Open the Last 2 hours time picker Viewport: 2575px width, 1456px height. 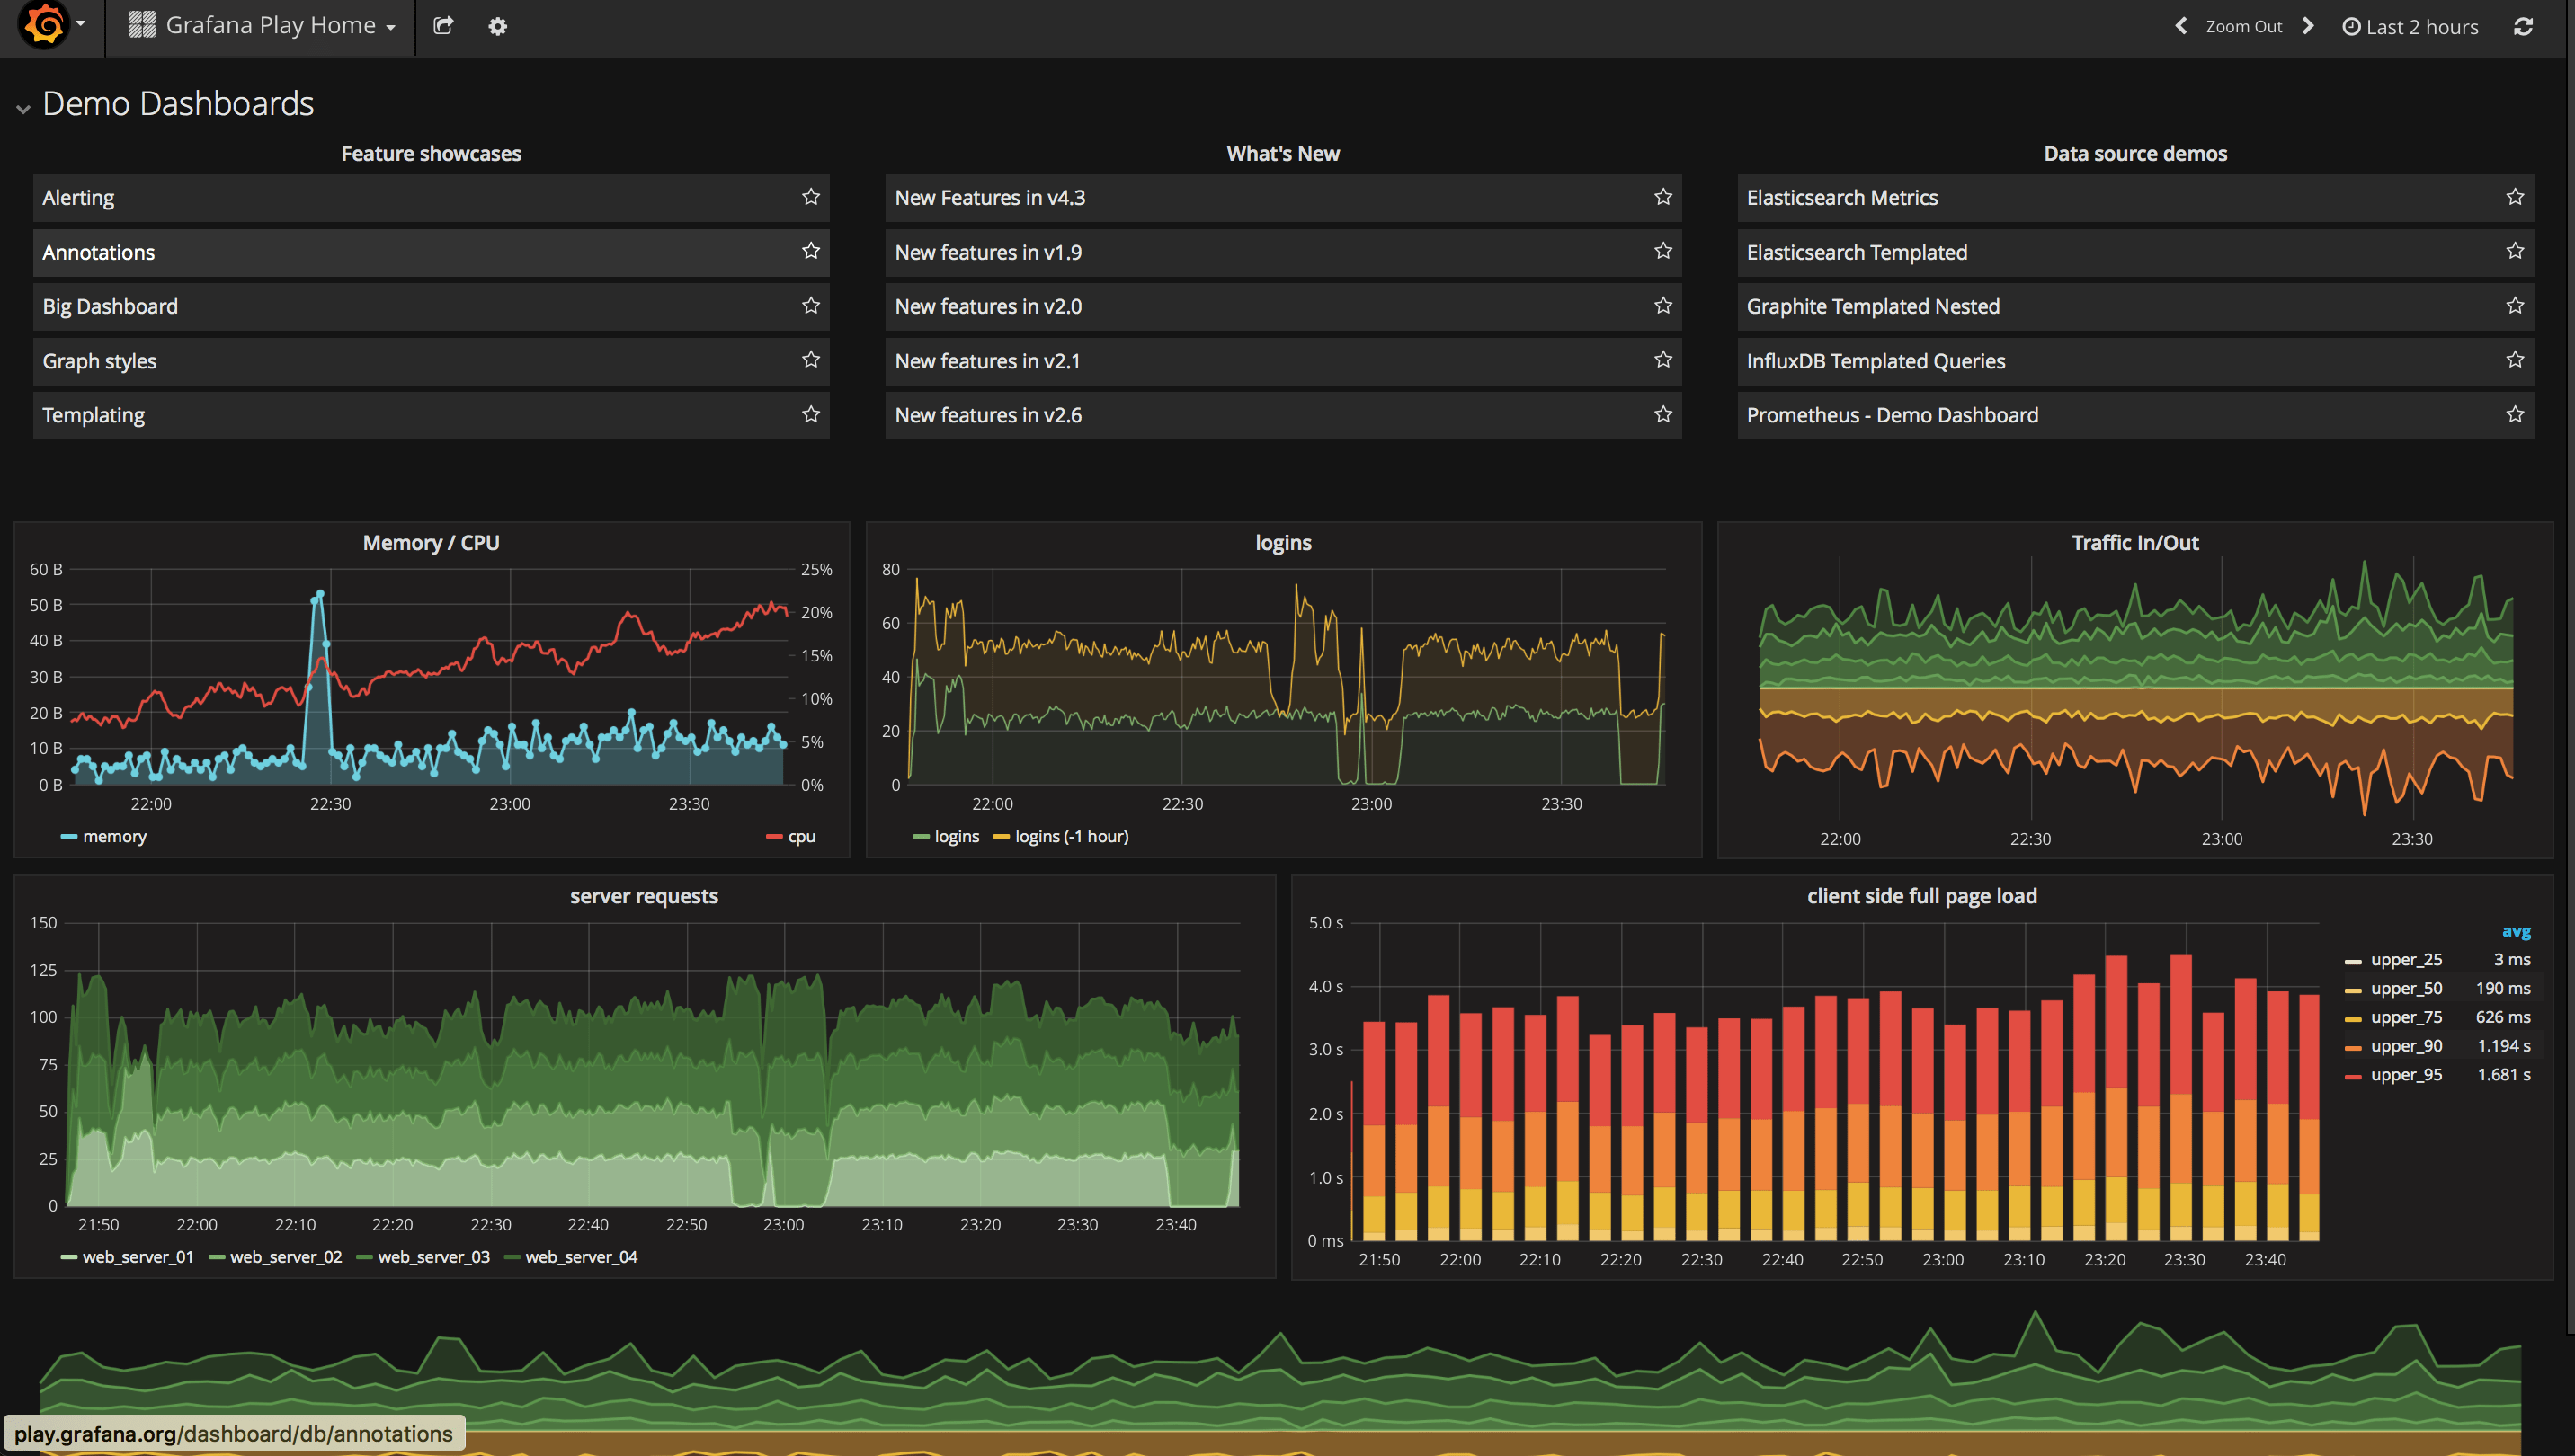(2410, 27)
